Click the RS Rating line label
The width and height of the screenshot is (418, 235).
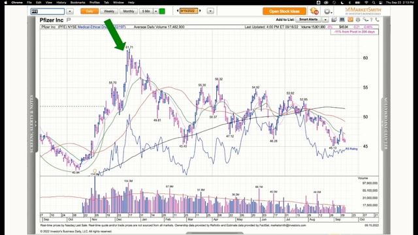coord(351,149)
